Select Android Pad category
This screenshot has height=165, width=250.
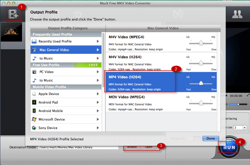[x=66, y=102]
